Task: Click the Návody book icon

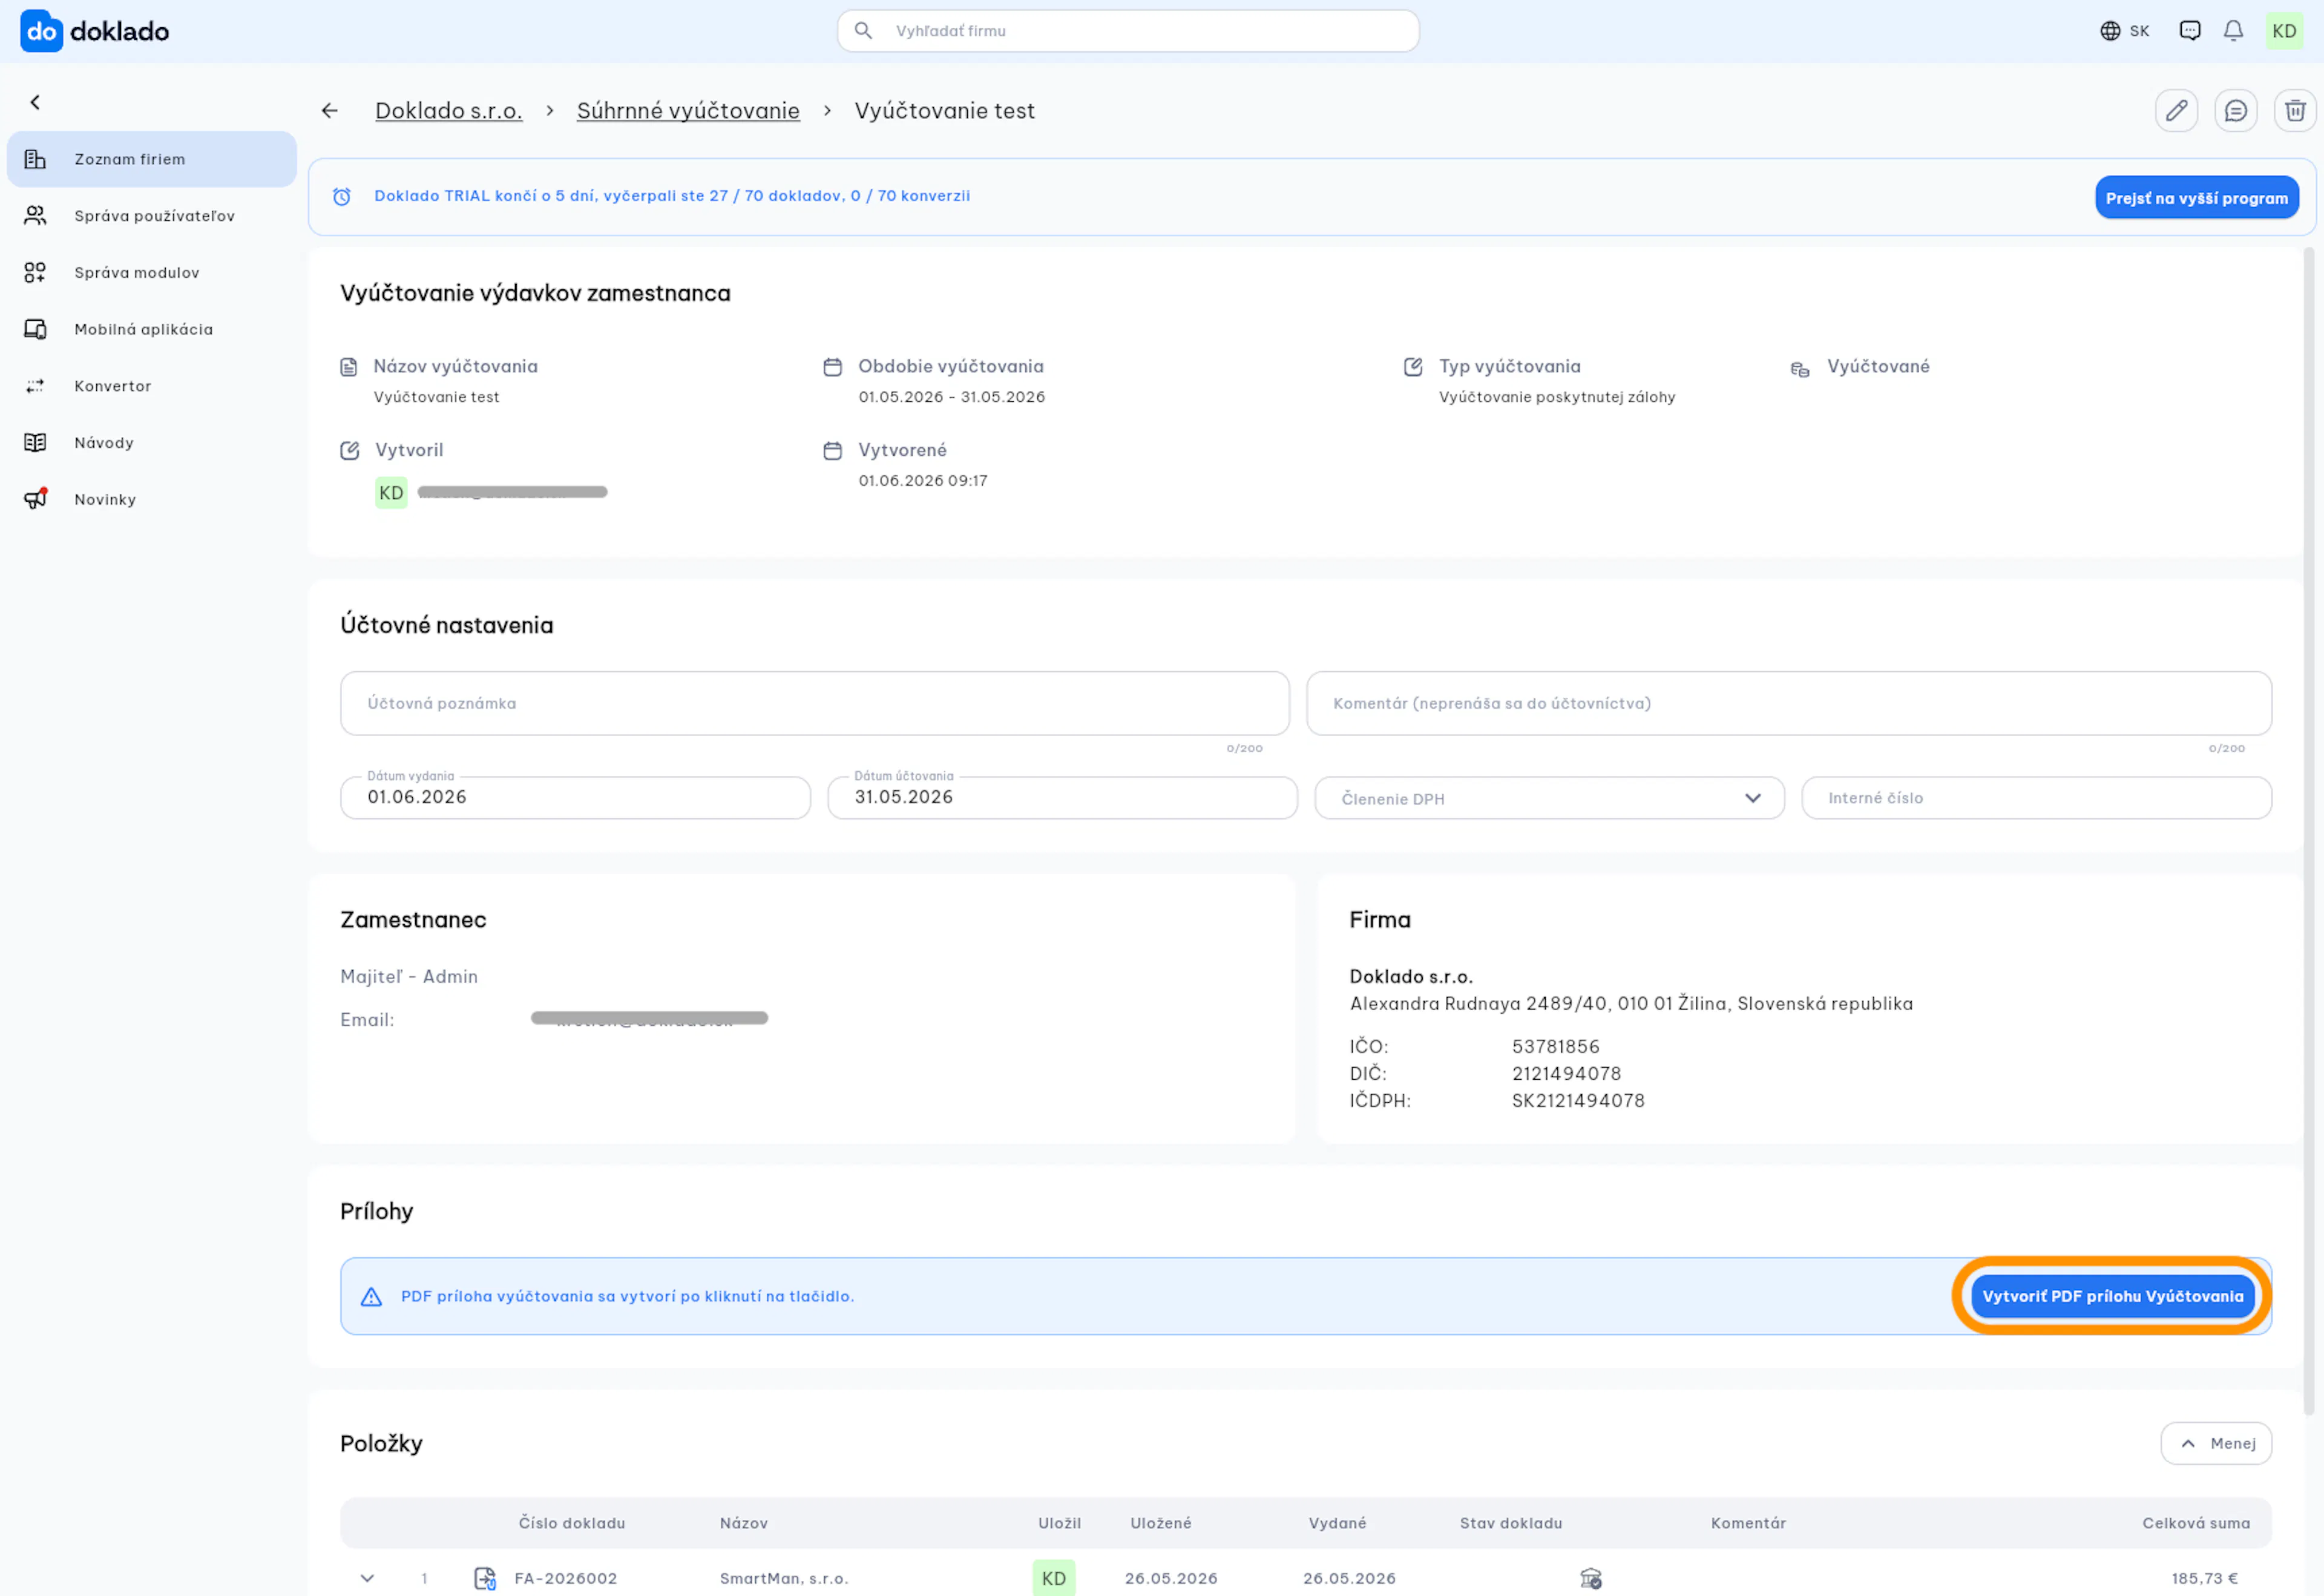Action: [36, 443]
